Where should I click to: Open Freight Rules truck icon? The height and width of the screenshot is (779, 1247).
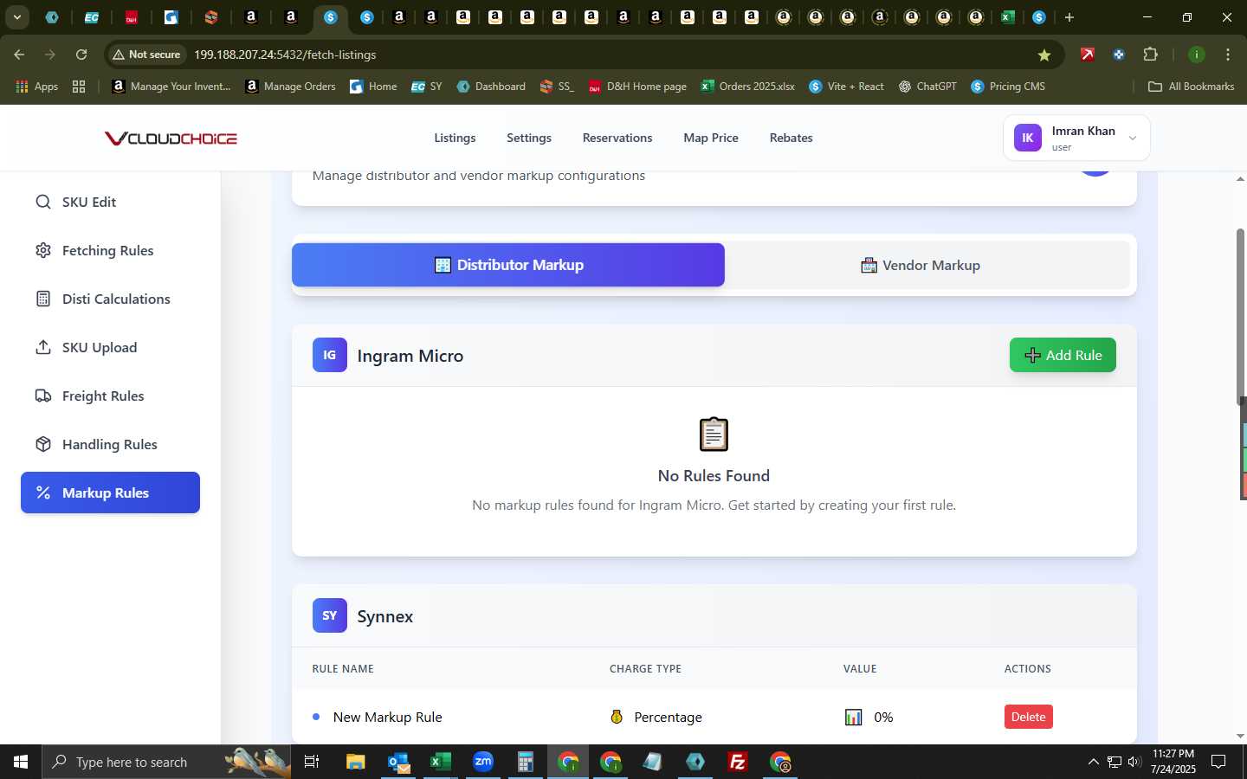click(43, 396)
